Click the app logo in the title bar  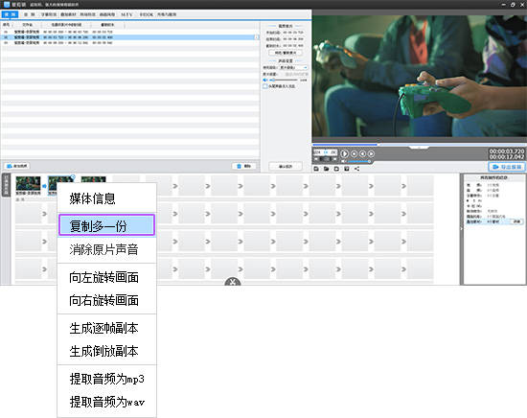[x=7, y=5]
